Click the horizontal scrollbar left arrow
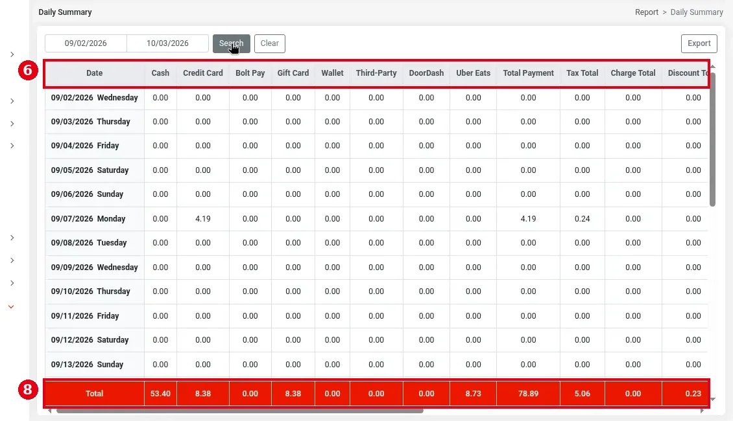The width and height of the screenshot is (733, 421). point(49,411)
